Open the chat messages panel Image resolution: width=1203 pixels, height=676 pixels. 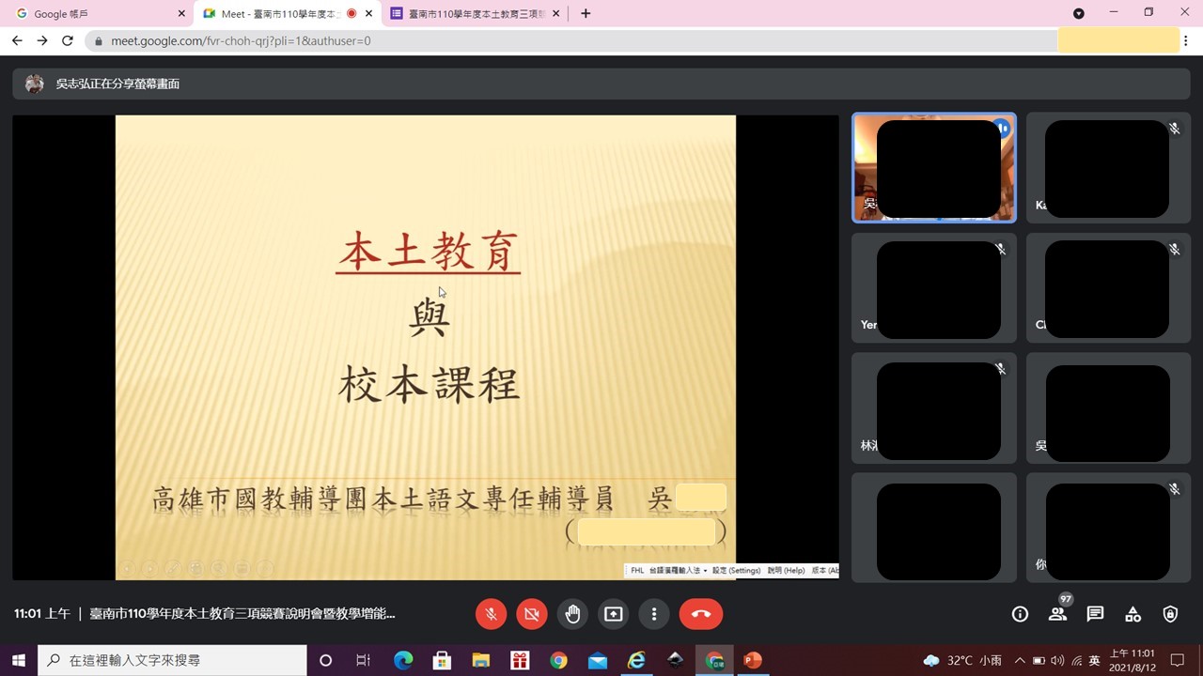1095,614
